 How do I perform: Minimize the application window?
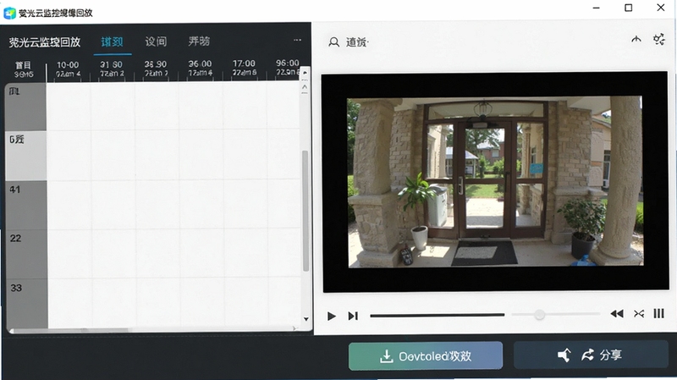coord(596,8)
